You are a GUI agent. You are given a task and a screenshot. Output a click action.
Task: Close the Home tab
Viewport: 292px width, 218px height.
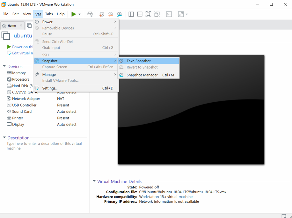click(x=21, y=25)
